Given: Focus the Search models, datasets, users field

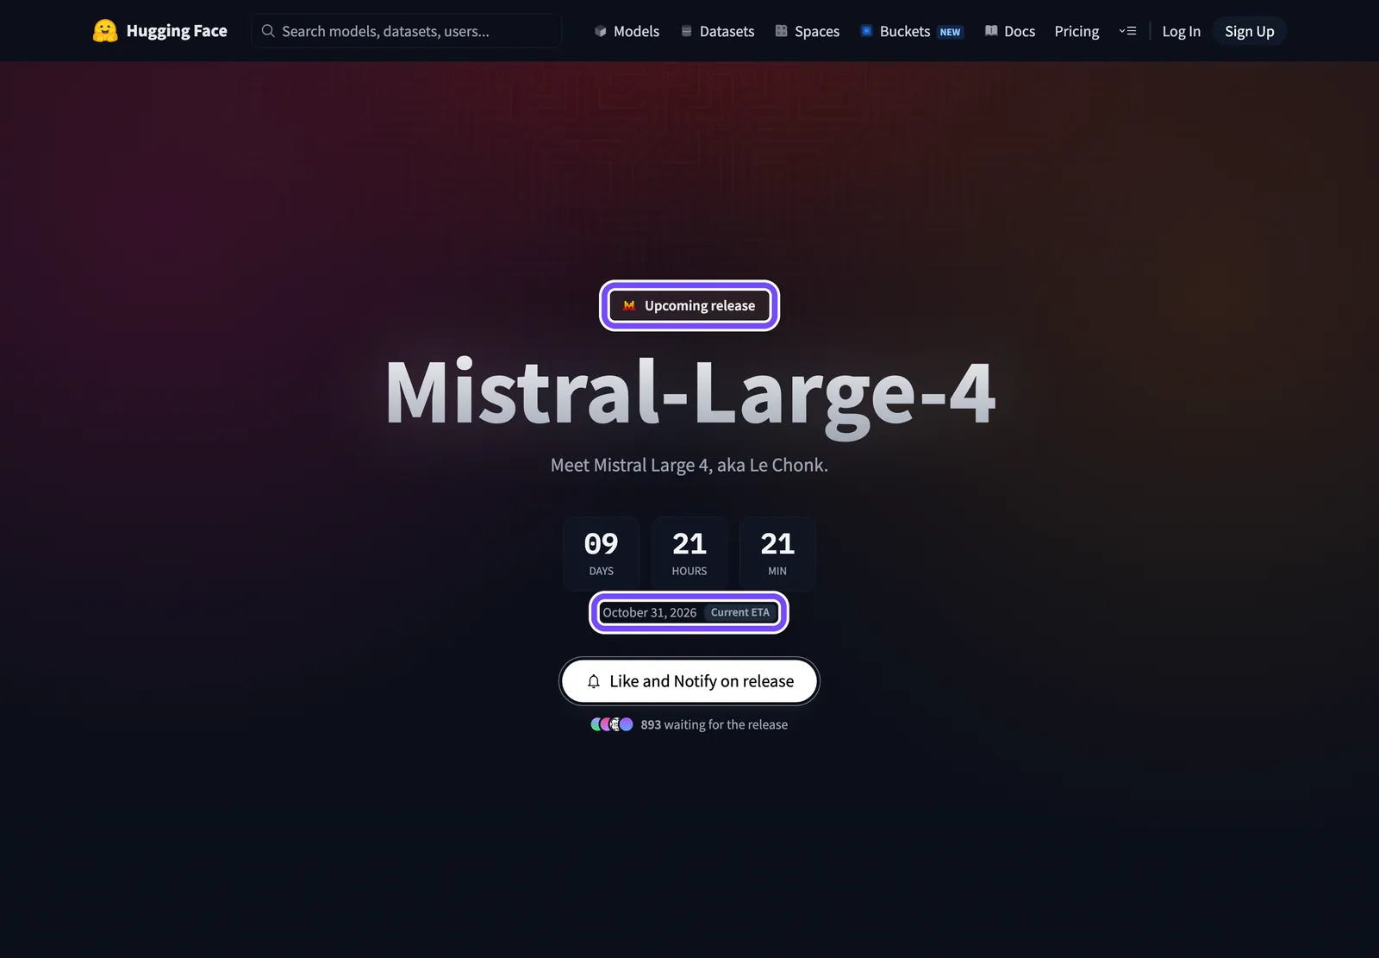Looking at the screenshot, I should coord(406,31).
